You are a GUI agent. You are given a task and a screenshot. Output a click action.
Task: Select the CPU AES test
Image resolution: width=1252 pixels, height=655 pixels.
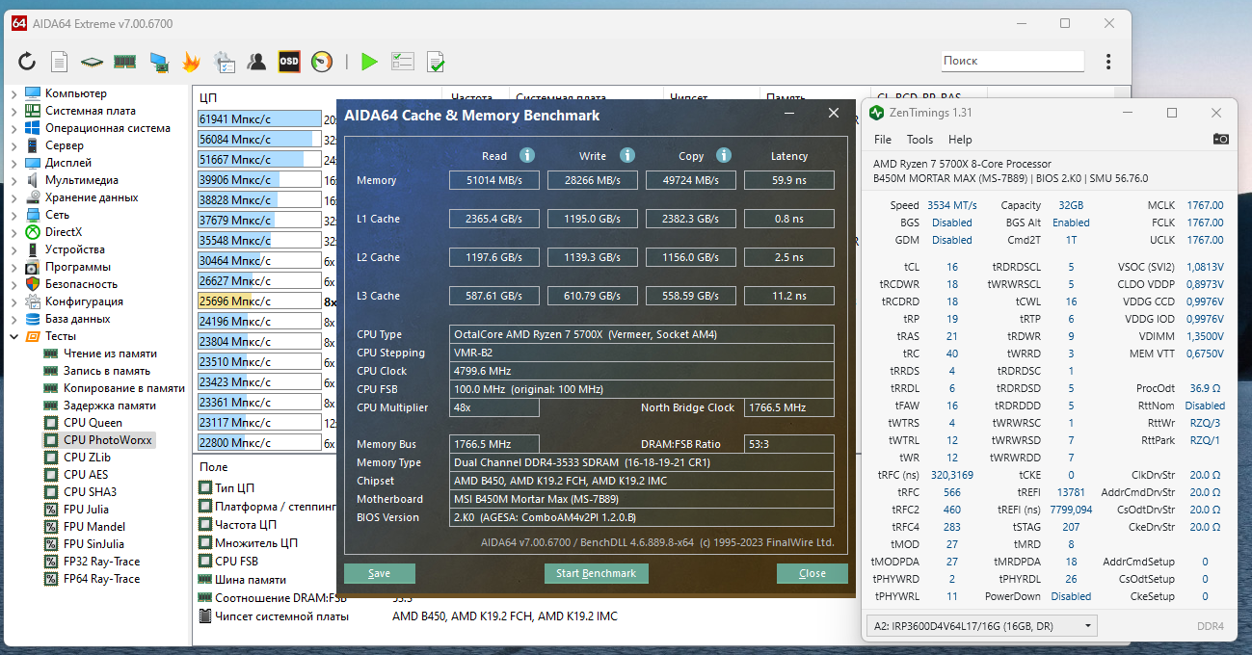(86, 475)
